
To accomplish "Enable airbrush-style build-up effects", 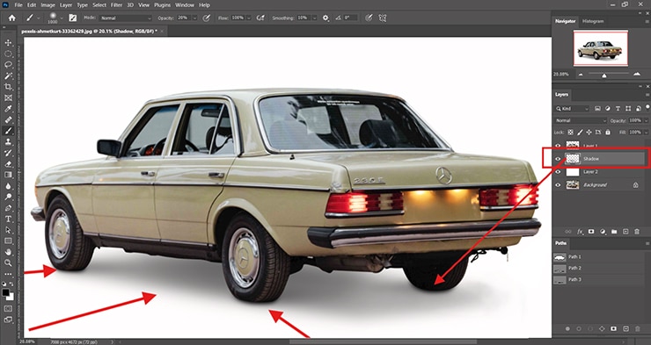I will [260, 18].
